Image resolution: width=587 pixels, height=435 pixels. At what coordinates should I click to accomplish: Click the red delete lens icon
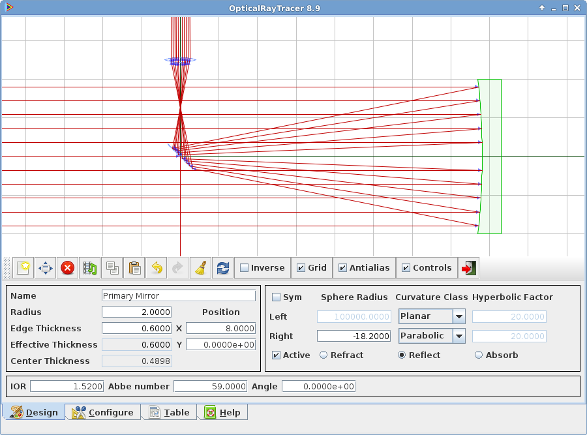(x=68, y=268)
